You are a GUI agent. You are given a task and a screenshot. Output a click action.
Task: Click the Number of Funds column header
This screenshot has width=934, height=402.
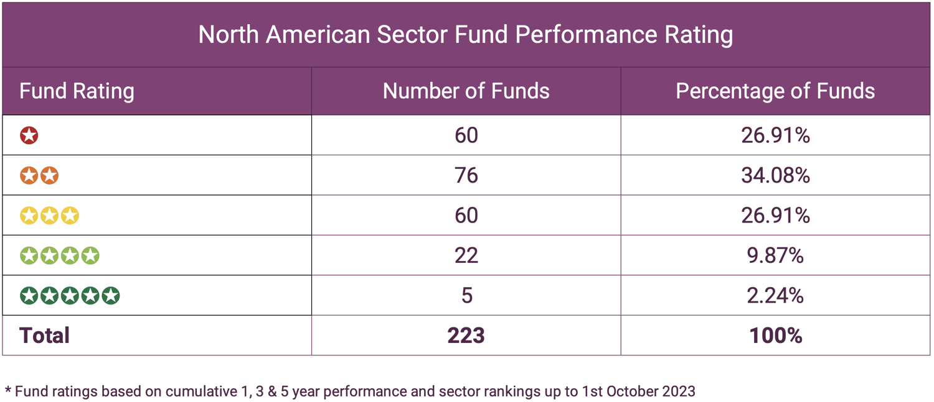[466, 91]
